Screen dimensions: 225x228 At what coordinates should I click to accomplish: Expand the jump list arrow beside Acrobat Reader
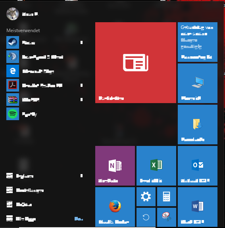pos(81,85)
